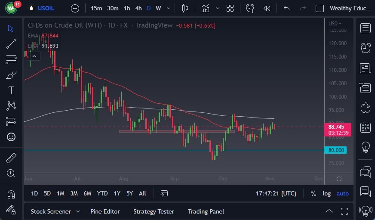Select the Text tool
The width and height of the screenshot is (375, 220).
pos(11,90)
